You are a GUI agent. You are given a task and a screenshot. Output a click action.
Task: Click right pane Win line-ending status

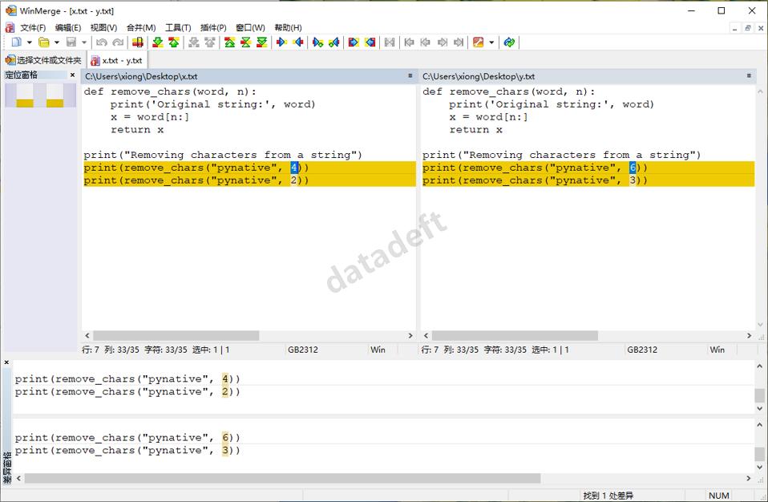click(x=717, y=350)
